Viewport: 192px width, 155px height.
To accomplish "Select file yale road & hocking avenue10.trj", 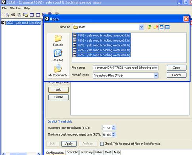I will pyautogui.click(x=101, y=36).
